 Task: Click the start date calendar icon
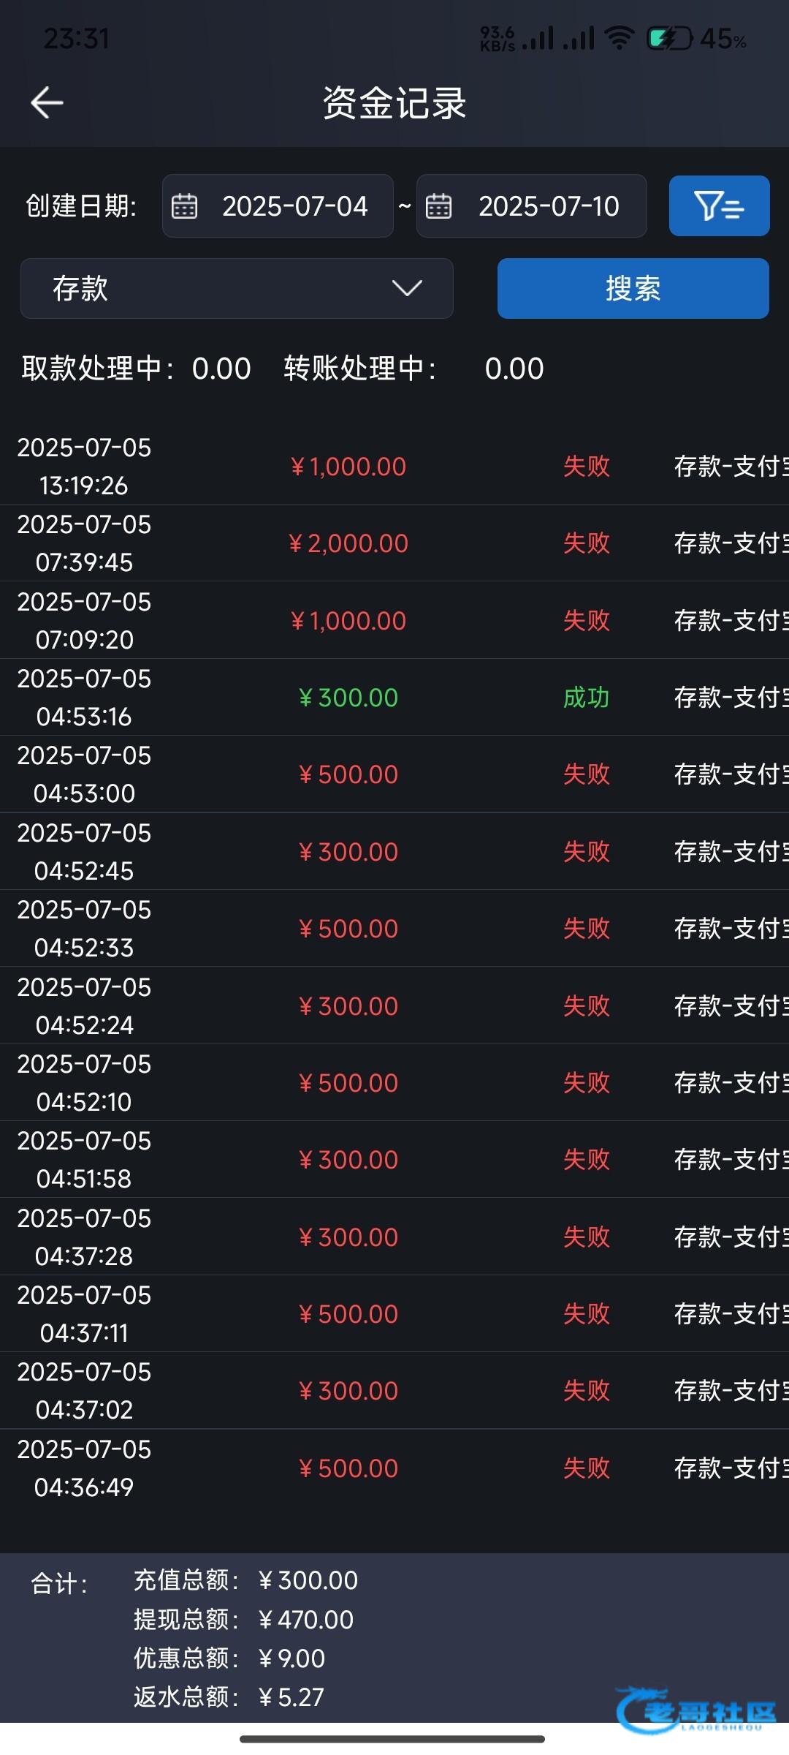(184, 206)
